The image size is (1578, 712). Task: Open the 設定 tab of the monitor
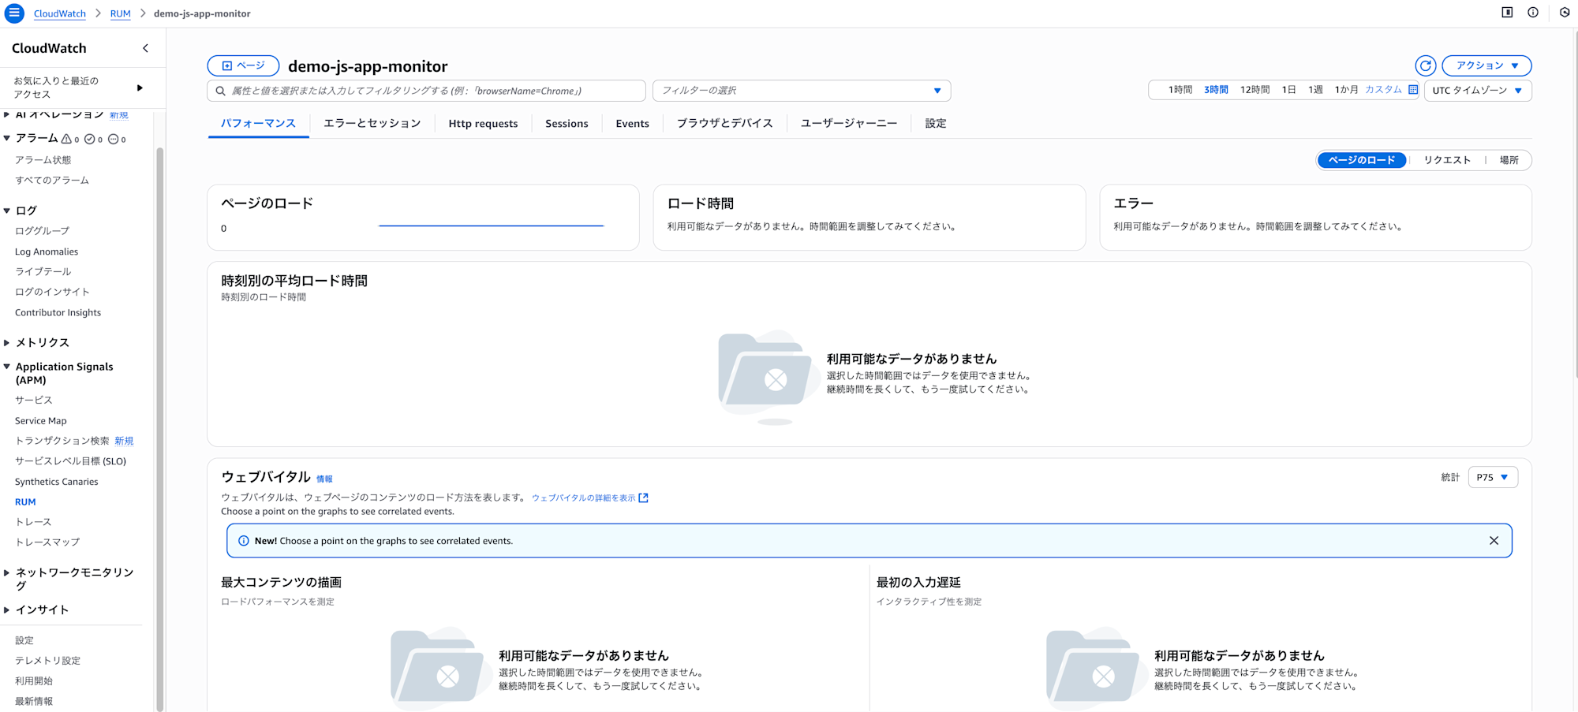coord(935,124)
